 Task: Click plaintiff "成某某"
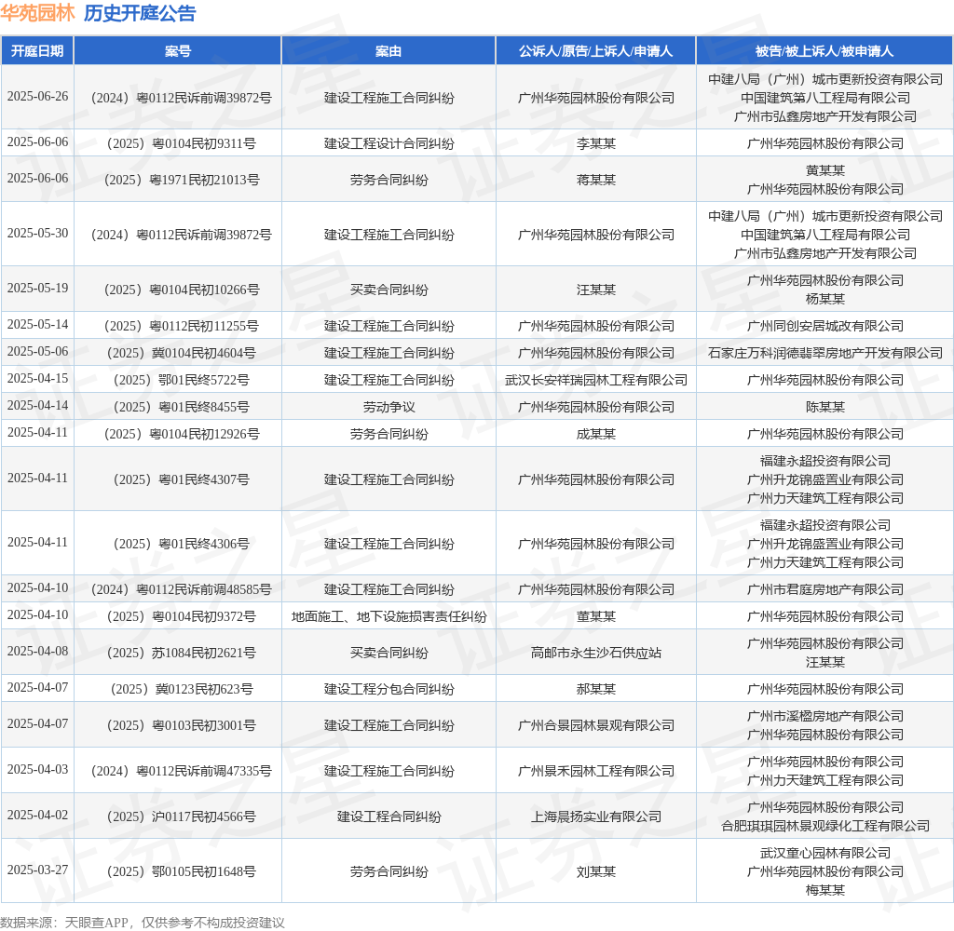(595, 434)
